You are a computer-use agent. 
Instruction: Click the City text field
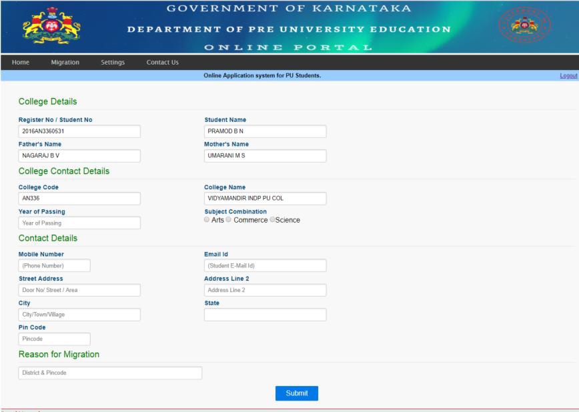[x=79, y=315]
